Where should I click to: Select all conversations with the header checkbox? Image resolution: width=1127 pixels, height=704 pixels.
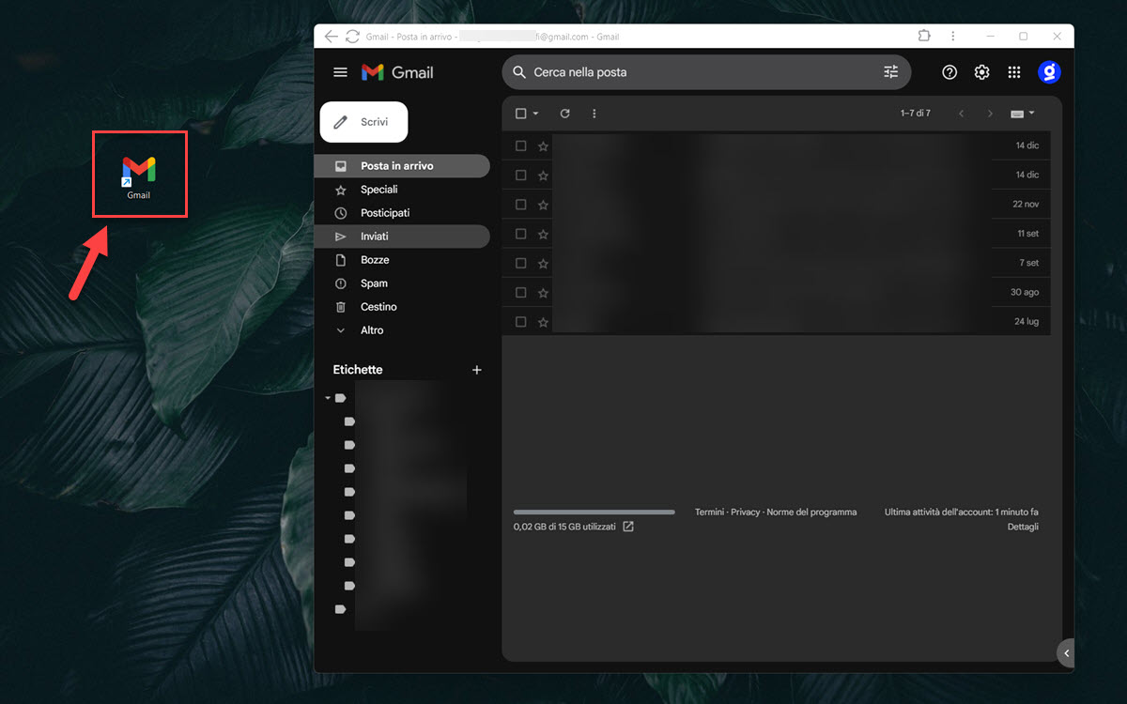519,113
